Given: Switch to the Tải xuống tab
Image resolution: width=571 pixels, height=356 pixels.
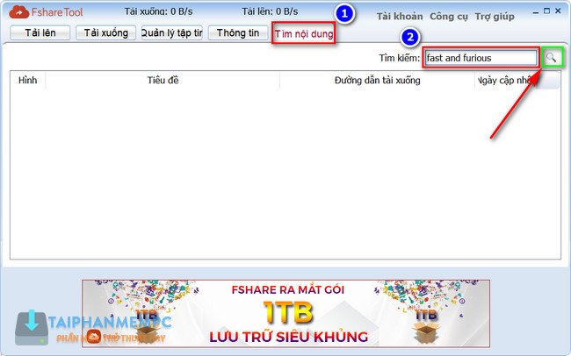Looking at the screenshot, I should (x=105, y=33).
